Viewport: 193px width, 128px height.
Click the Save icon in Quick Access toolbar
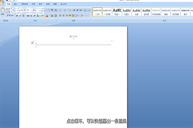7,0
